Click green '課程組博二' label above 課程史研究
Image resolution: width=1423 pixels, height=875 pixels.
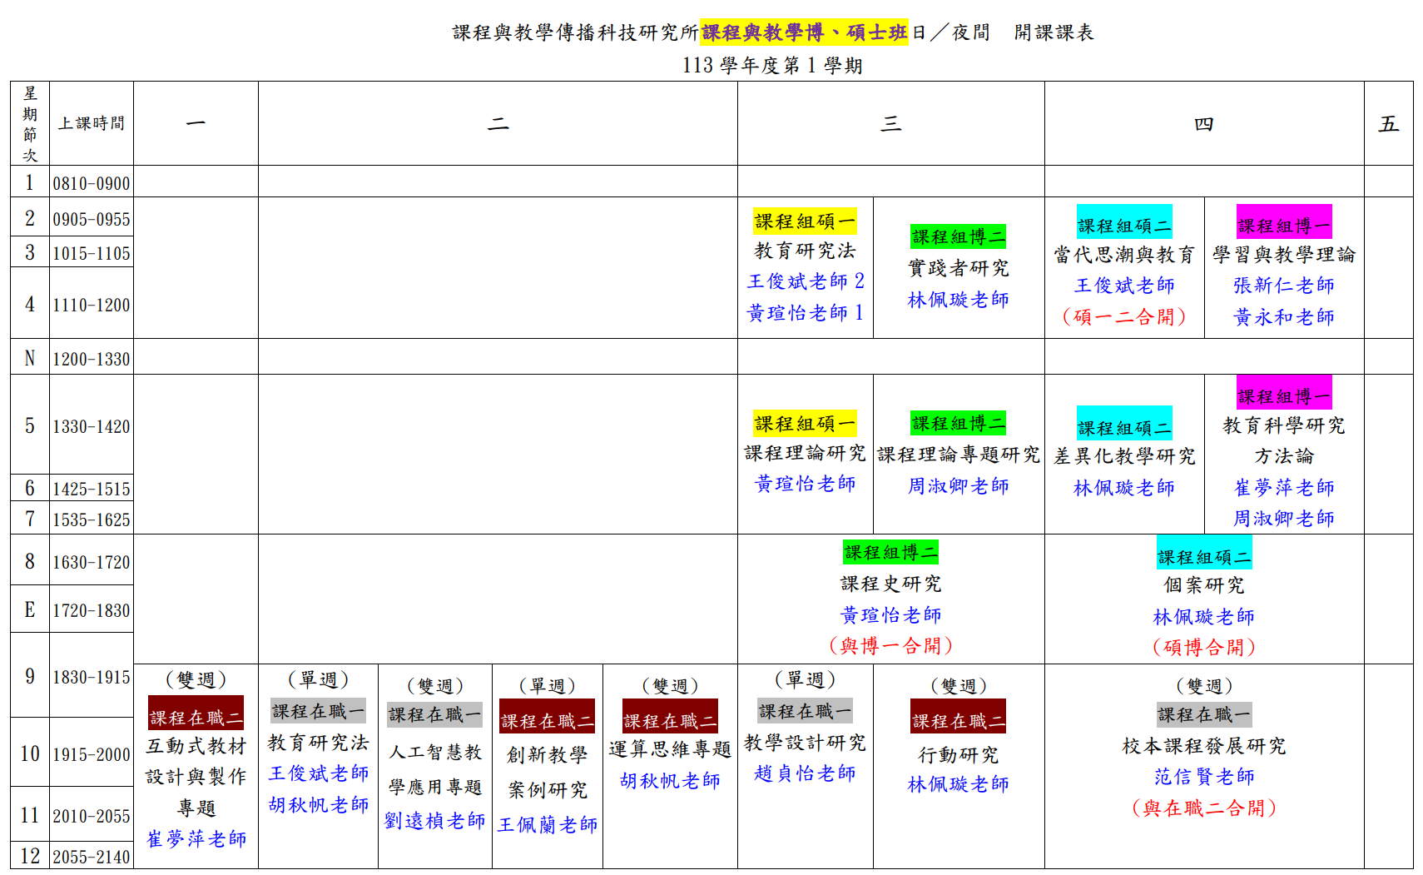(890, 552)
